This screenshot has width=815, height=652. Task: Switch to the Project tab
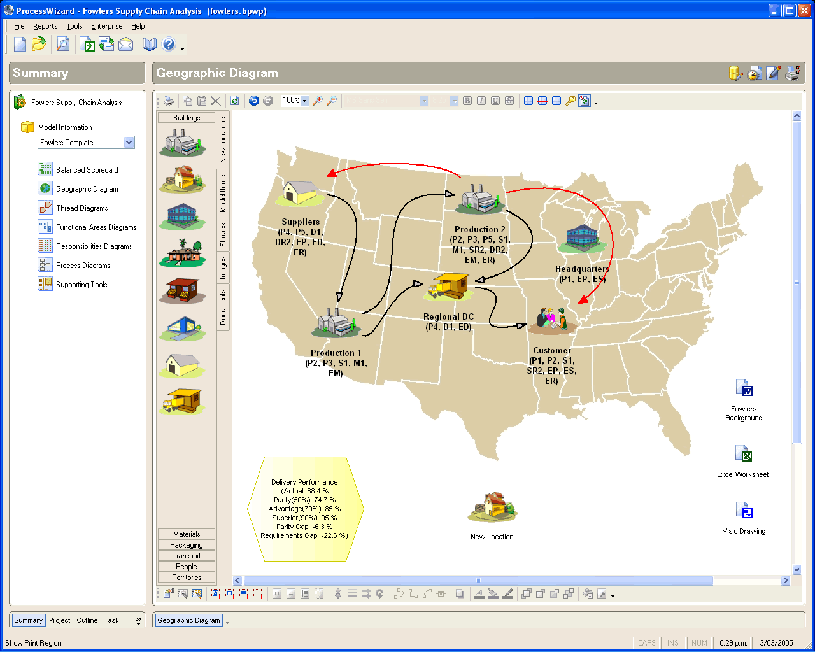point(59,620)
